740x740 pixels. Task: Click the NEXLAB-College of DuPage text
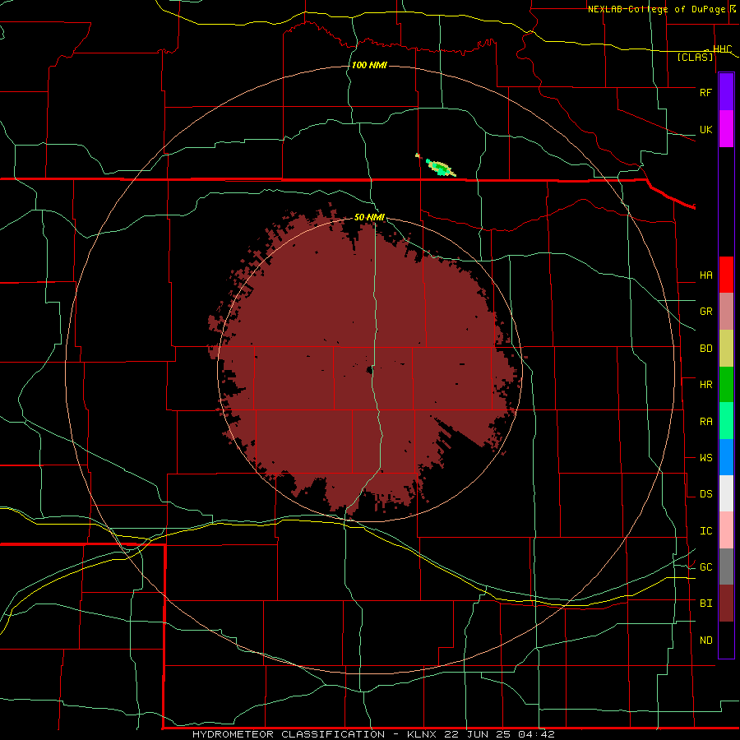coord(656,9)
